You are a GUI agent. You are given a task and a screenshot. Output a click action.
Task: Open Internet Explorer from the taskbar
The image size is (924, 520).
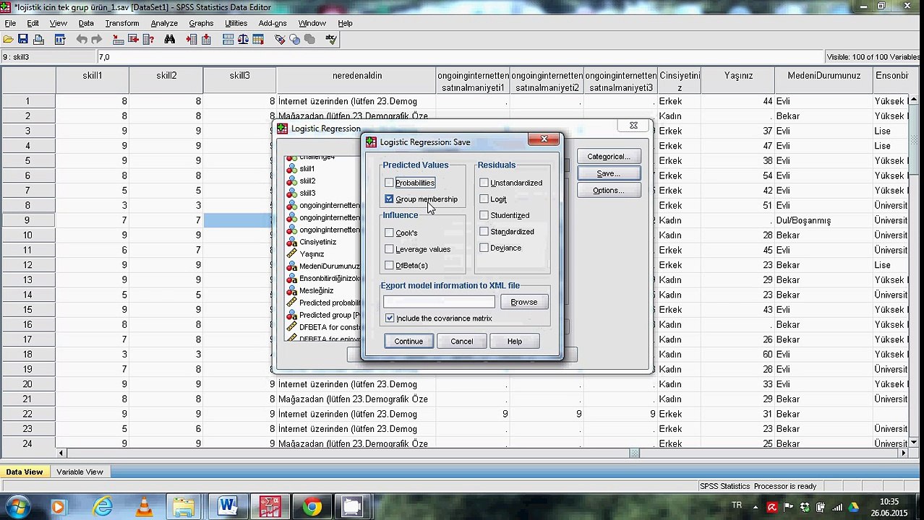[103, 507]
